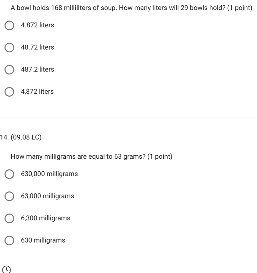Image resolution: width=257 pixels, height=273 pixels.
Task: Select 630,000 milligrams radio button
Action: pyautogui.click(x=9, y=174)
